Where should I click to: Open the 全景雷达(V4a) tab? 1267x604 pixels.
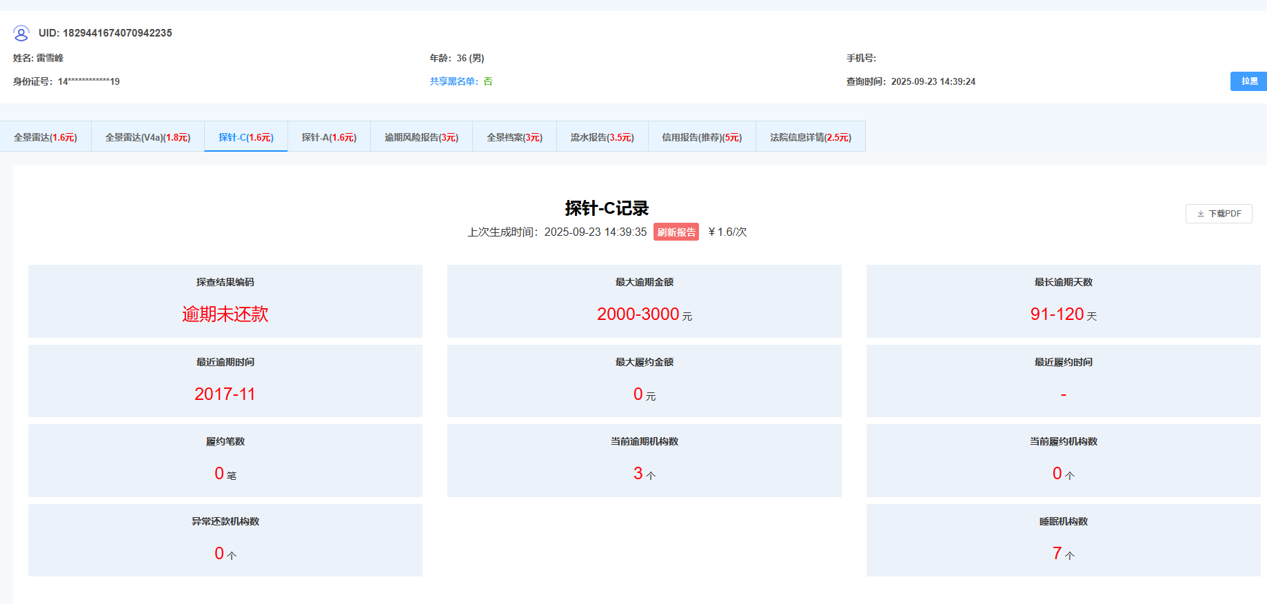tap(148, 137)
